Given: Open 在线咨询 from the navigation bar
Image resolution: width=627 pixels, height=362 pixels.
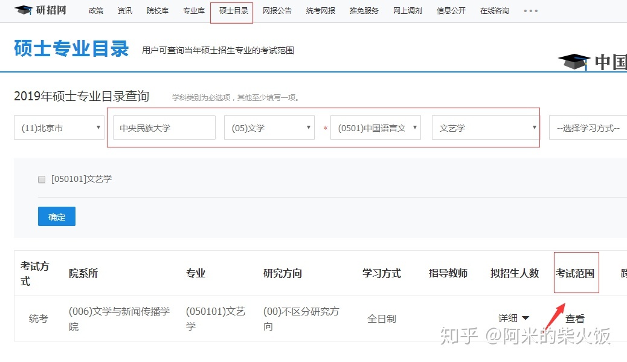Looking at the screenshot, I should pos(495,11).
